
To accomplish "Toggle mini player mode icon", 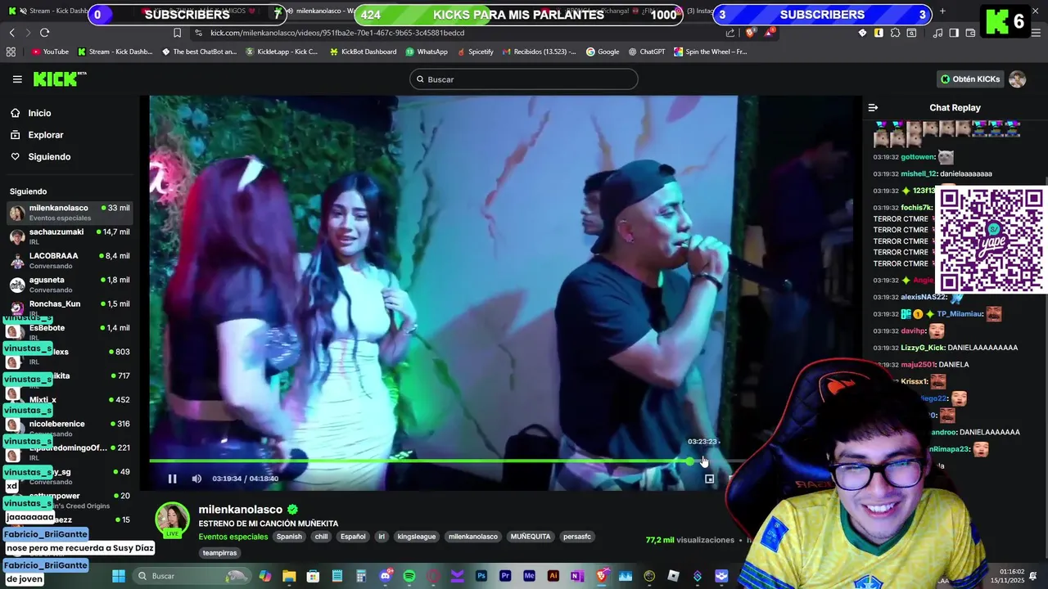I will tap(709, 479).
